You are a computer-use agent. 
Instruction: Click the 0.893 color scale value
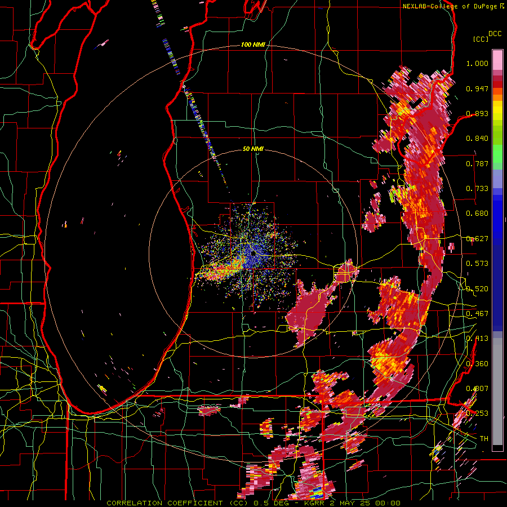click(x=477, y=113)
